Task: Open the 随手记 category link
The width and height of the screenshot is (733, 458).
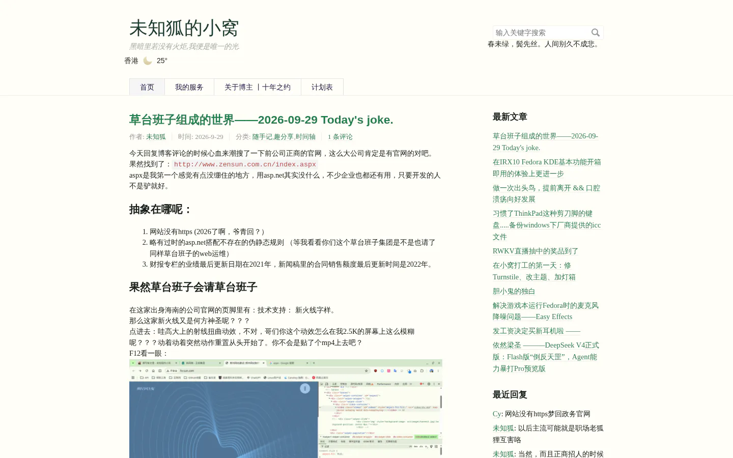Action: pyautogui.click(x=262, y=137)
